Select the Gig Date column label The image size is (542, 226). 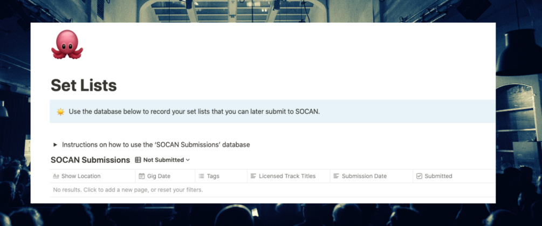point(159,176)
